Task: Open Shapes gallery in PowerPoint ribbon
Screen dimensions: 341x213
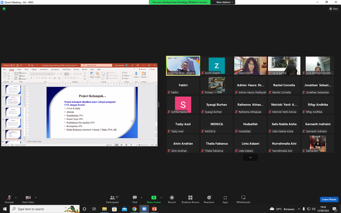Action: [x=92, y=75]
